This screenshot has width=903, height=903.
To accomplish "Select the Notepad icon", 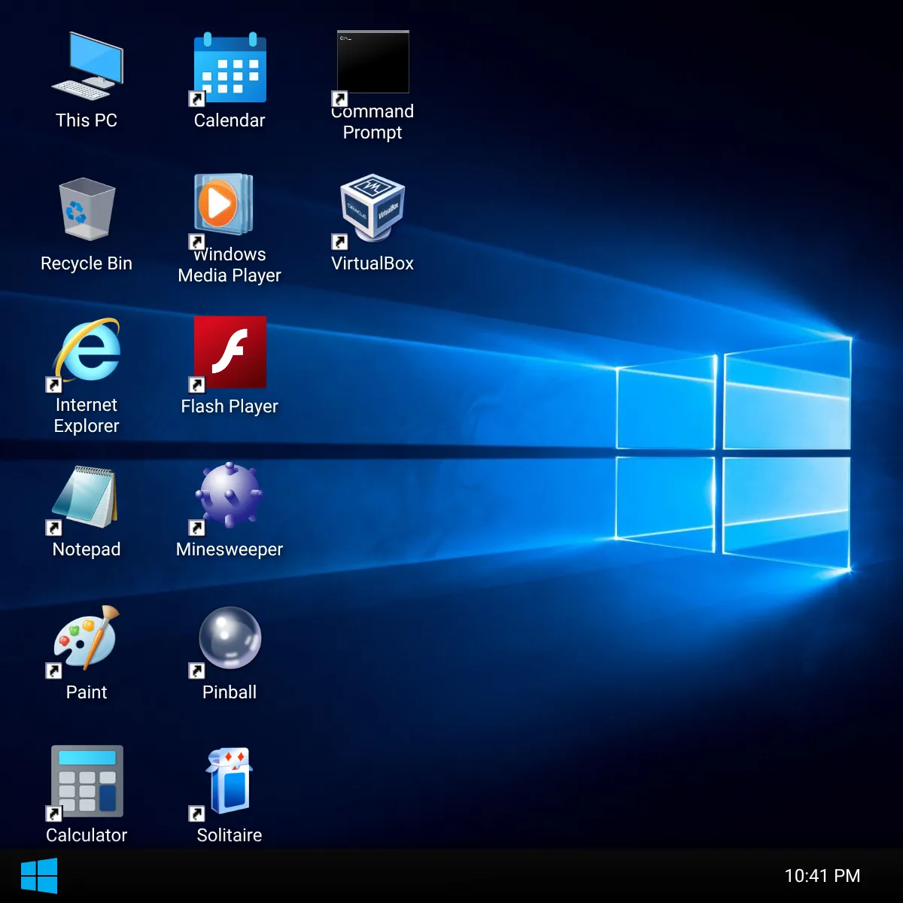I will (85, 497).
